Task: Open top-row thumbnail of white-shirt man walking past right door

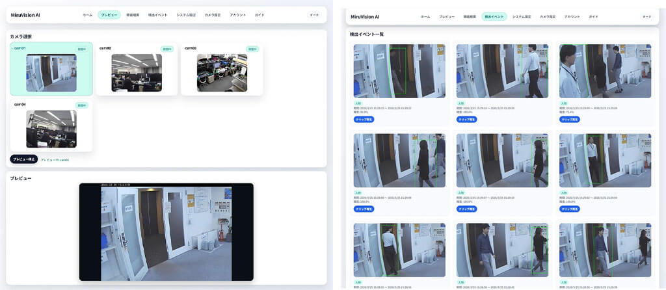Action: point(502,71)
